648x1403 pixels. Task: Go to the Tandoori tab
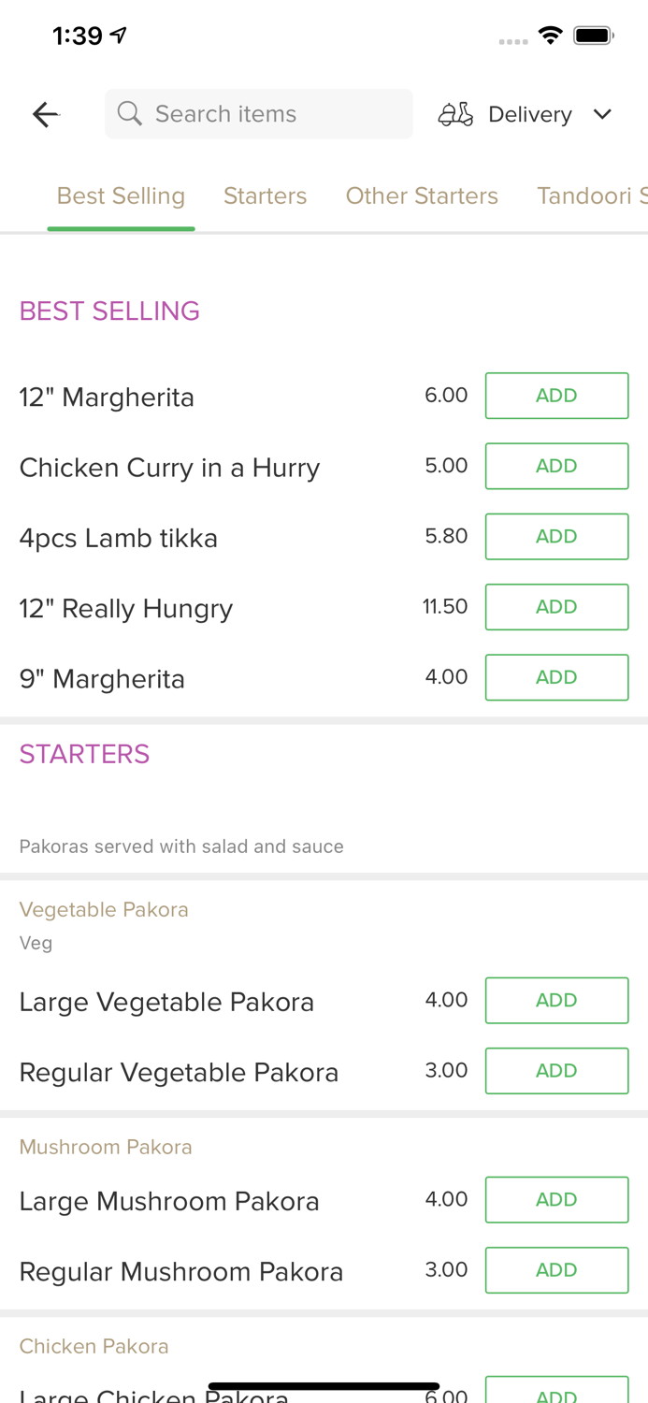point(591,195)
